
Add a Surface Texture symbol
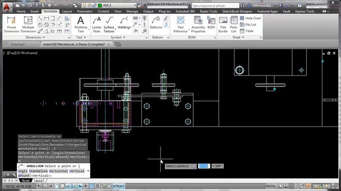click(x=109, y=24)
